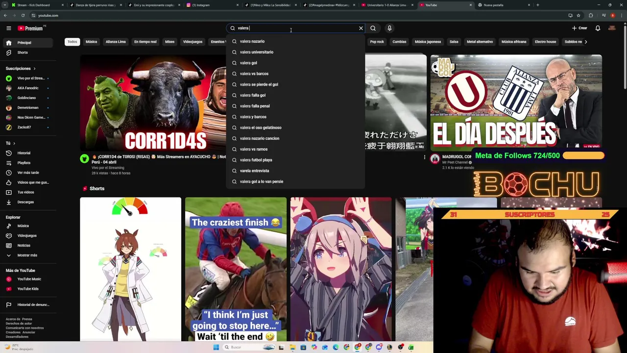Open Noticias under Explorar
627x353 pixels.
(x=28, y=246)
